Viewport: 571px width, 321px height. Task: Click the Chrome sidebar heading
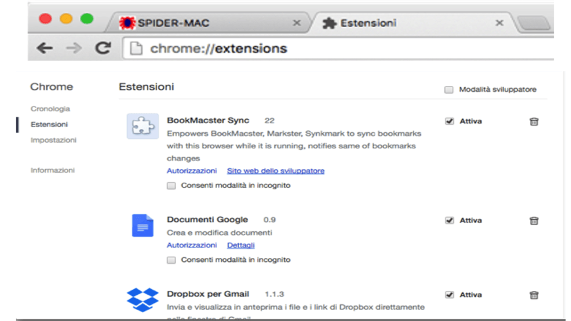click(52, 86)
